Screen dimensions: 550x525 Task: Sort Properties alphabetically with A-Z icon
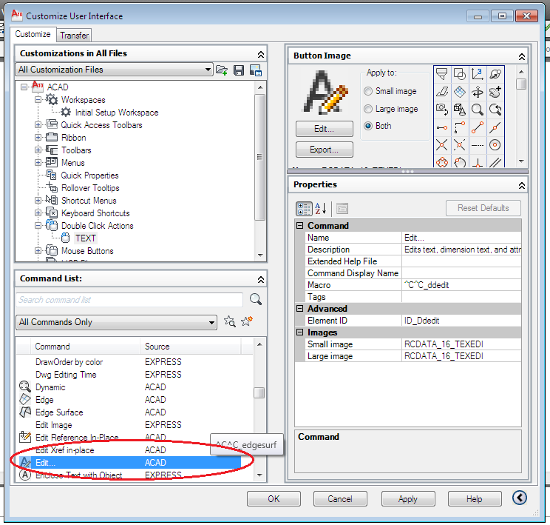coord(321,208)
